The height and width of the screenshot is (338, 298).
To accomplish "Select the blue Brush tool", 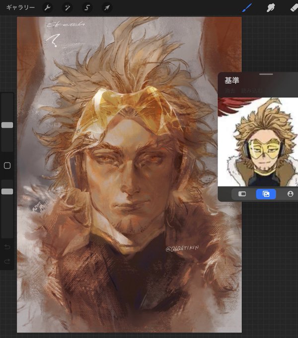I will click(x=247, y=8).
